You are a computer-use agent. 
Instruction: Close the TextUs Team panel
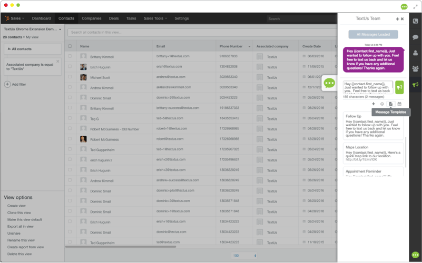coord(402,19)
